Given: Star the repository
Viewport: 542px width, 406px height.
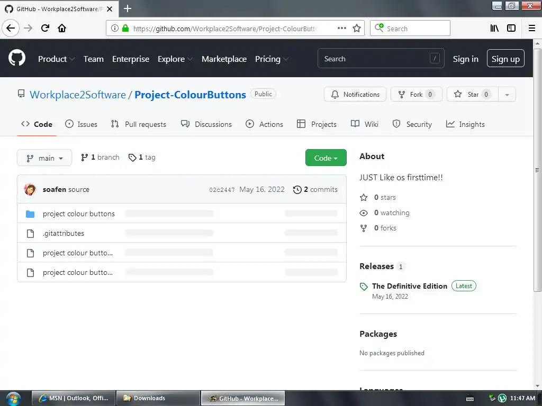Looking at the screenshot, I should click(472, 94).
